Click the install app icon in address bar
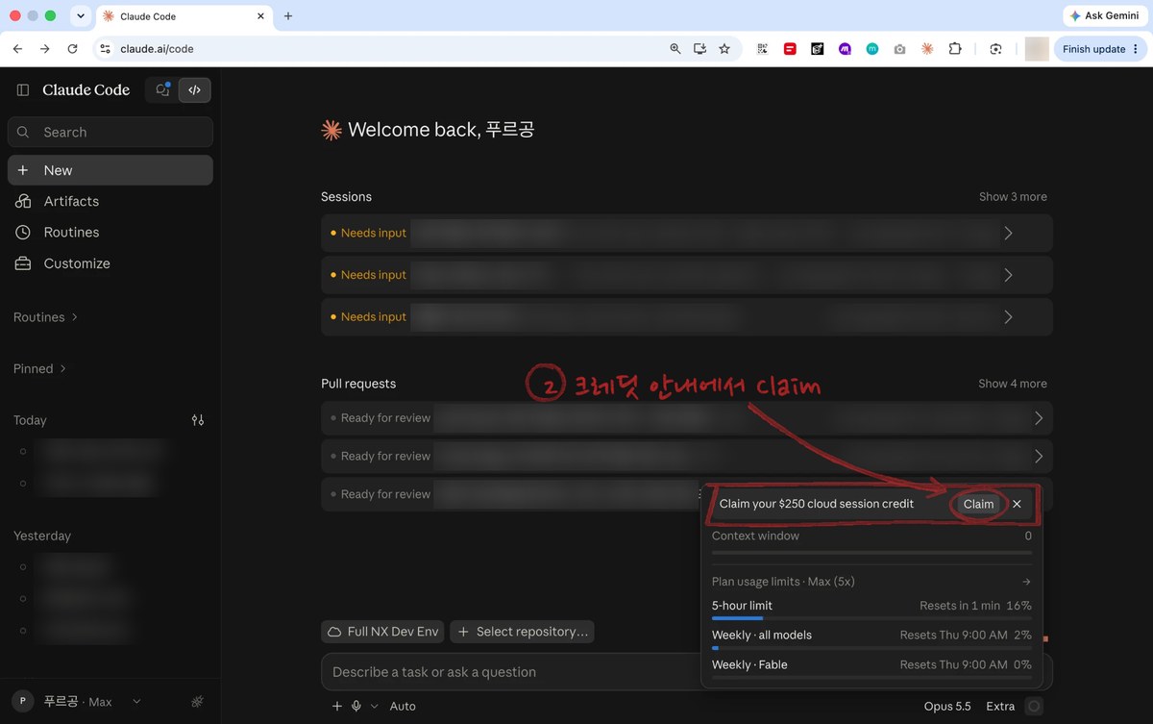The image size is (1153, 724). click(699, 49)
